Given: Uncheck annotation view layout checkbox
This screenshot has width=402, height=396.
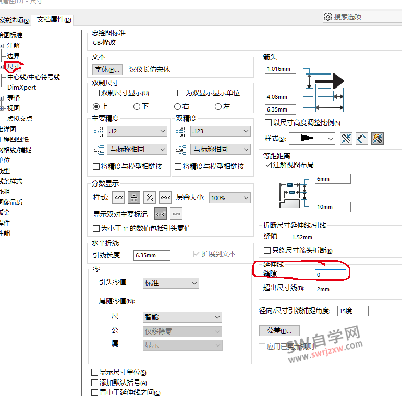Looking at the screenshot, I should click(268, 165).
